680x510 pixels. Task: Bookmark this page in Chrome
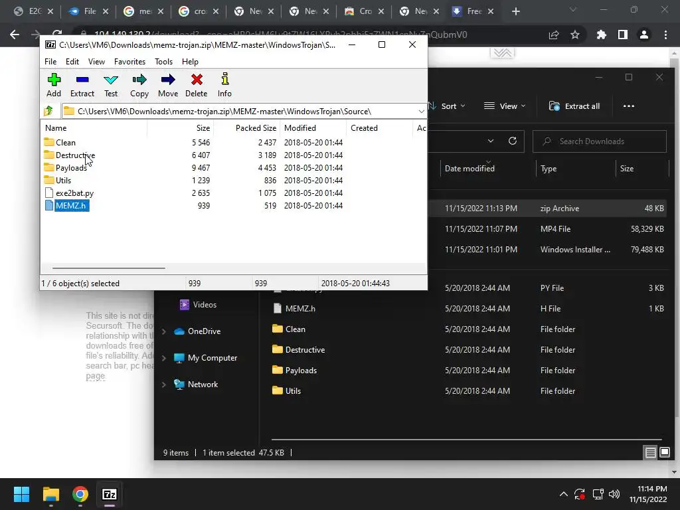click(x=575, y=35)
